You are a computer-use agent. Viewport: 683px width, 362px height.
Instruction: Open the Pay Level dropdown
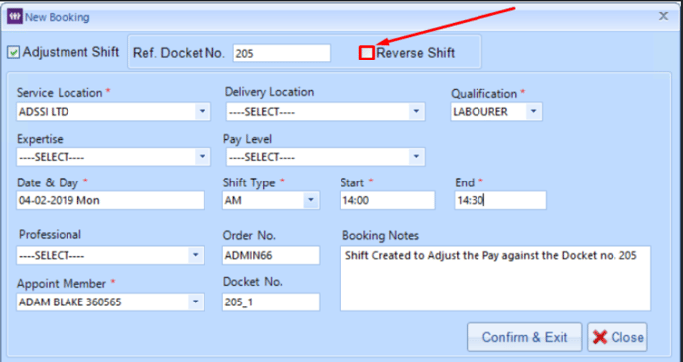(x=416, y=156)
